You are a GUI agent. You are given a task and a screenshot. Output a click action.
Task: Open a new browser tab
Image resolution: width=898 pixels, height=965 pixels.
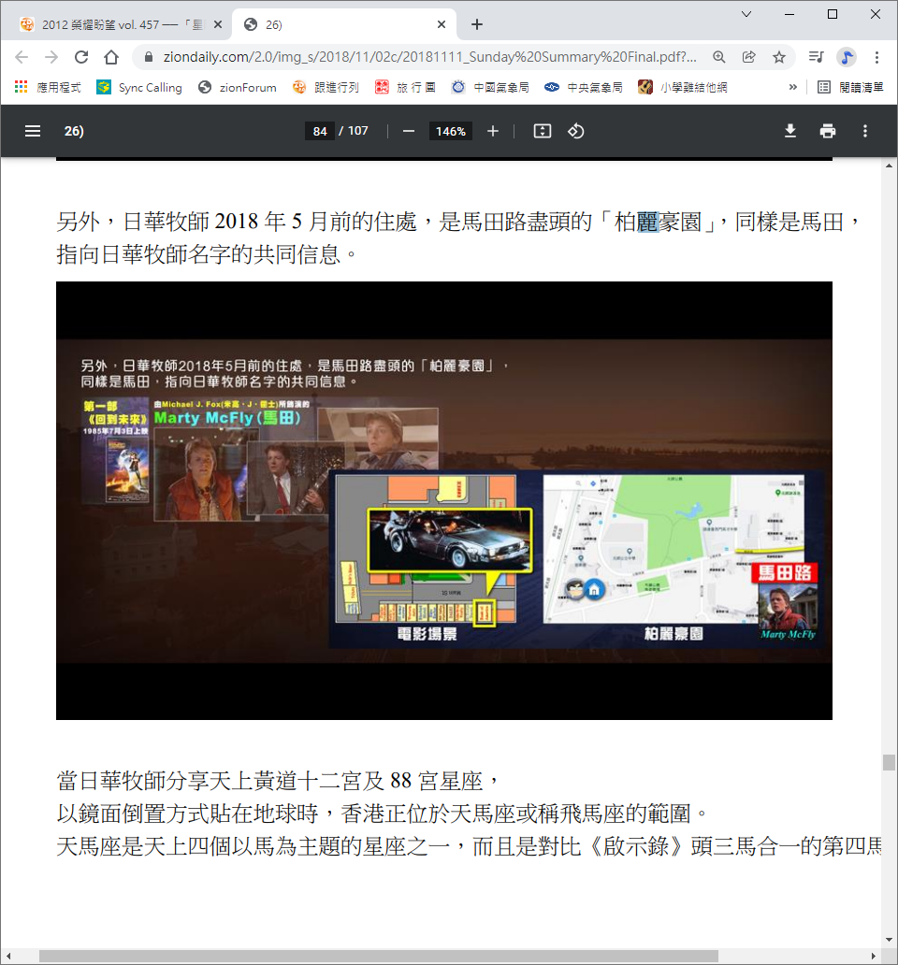(477, 24)
